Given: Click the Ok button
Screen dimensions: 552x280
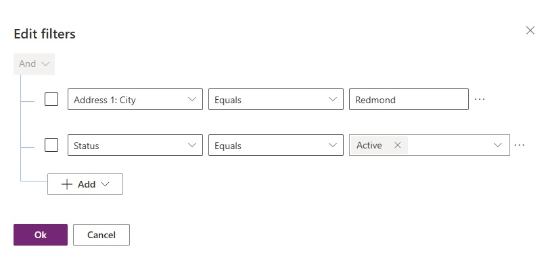Looking at the screenshot, I should coord(41,235).
